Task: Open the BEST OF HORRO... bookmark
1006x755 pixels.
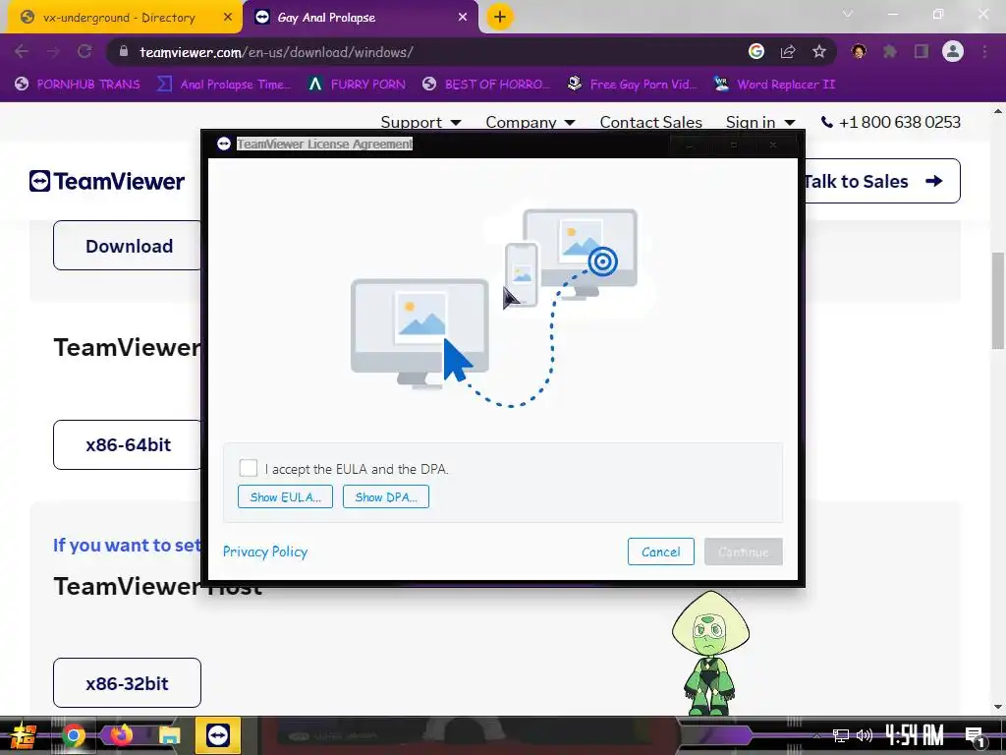Action: coord(486,85)
